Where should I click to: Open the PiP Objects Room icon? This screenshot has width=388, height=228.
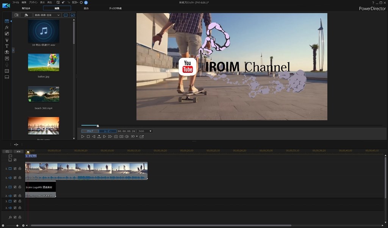point(7,34)
